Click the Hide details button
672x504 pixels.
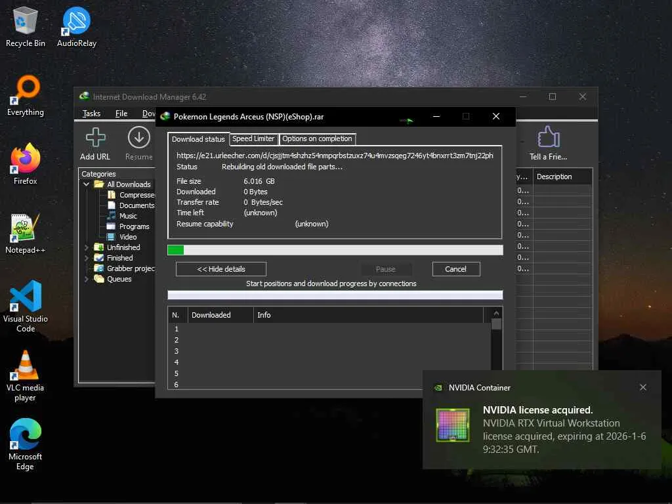pos(221,269)
